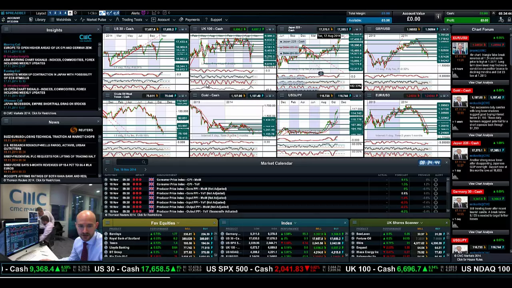The image size is (512, 288).
Task: Open the Index panel hamburger menu
Action: click(224, 222)
